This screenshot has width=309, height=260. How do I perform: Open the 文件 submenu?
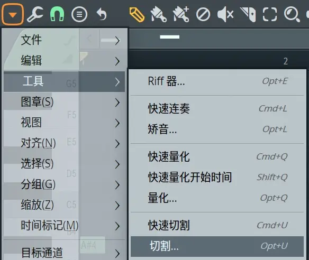point(64,40)
